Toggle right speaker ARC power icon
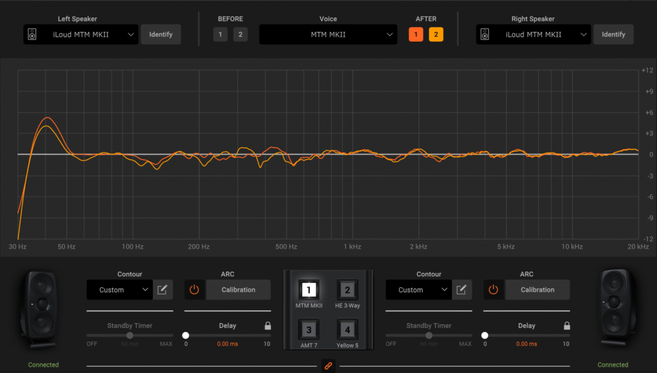657x373 pixels. pyautogui.click(x=493, y=290)
